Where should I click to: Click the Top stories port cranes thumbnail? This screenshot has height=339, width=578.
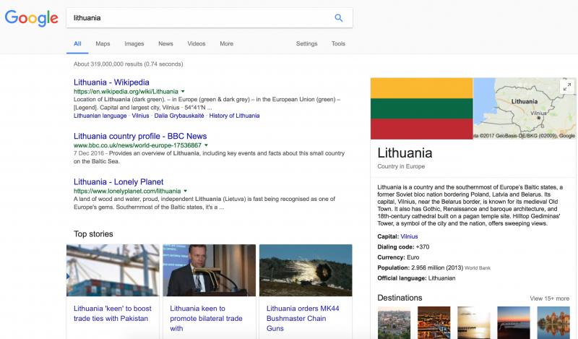coord(113,270)
